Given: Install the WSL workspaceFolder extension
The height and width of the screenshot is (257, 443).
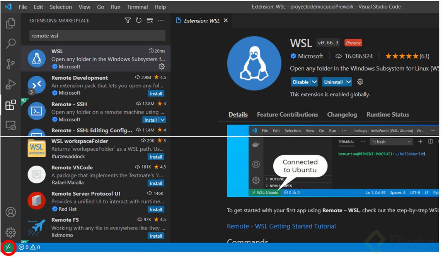Looking at the screenshot, I should [x=156, y=157].
